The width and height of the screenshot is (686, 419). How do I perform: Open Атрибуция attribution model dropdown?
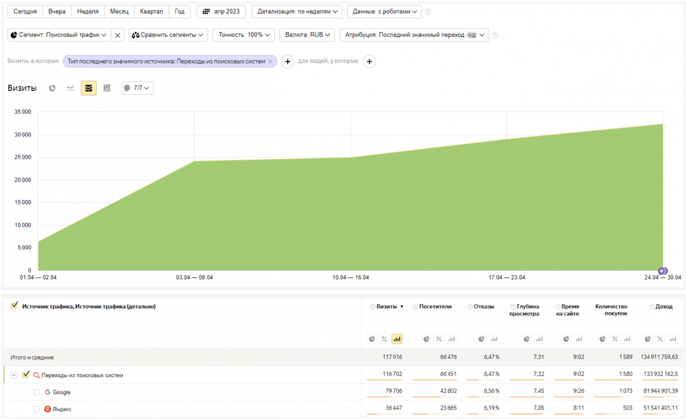(x=414, y=35)
